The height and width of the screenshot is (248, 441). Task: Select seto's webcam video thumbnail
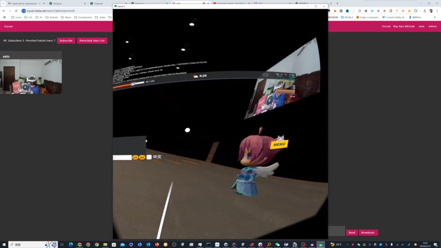(x=31, y=76)
